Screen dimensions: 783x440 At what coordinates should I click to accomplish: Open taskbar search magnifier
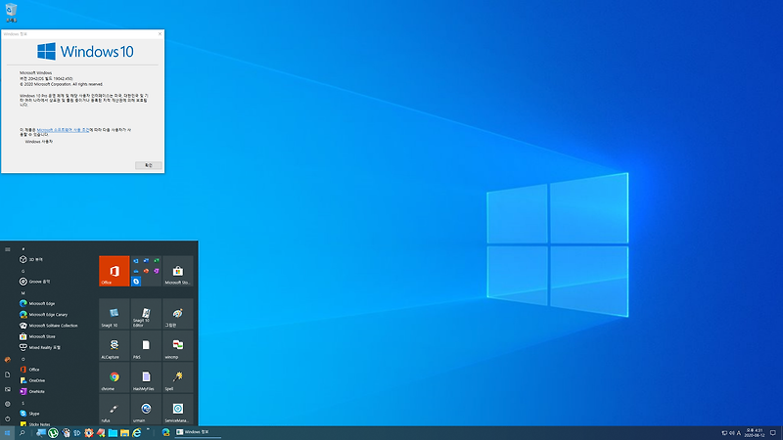click(x=22, y=433)
